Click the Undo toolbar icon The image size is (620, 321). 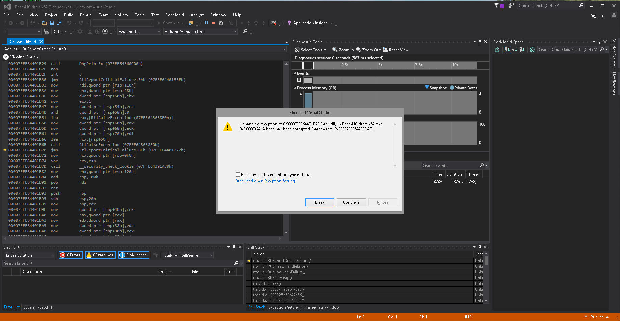69,23
